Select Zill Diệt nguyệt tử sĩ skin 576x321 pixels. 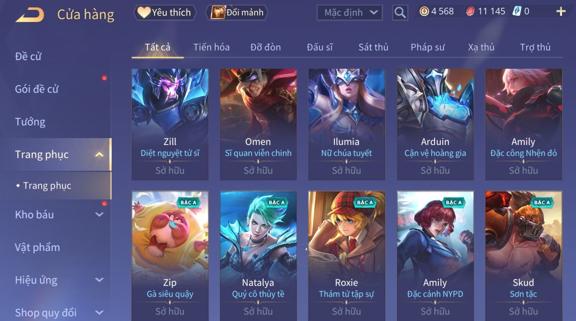[x=170, y=124]
